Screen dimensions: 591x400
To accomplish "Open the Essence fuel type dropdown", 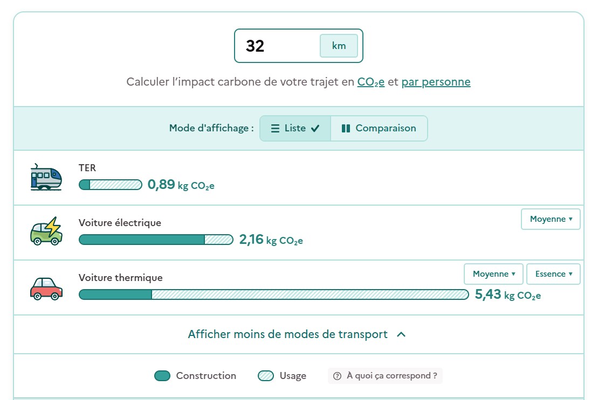I will pos(553,274).
